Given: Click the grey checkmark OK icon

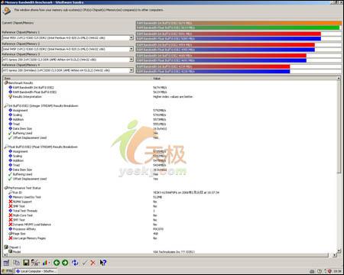Looking at the screenshot, I should [x=85, y=263].
